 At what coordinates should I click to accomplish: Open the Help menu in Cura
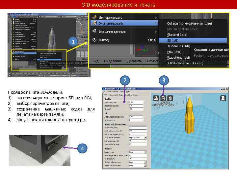128,91
